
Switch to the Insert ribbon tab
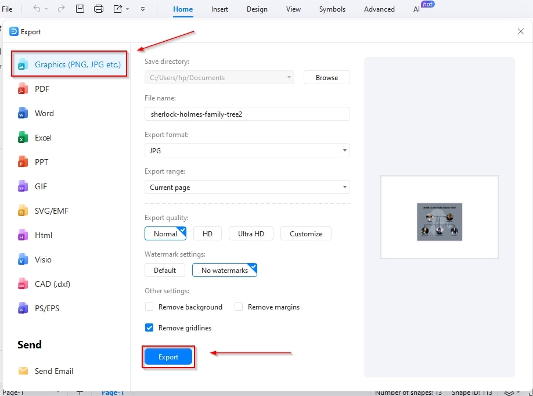tap(219, 9)
